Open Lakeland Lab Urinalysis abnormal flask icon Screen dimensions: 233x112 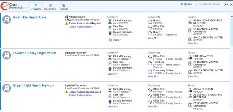click(x=190, y=58)
